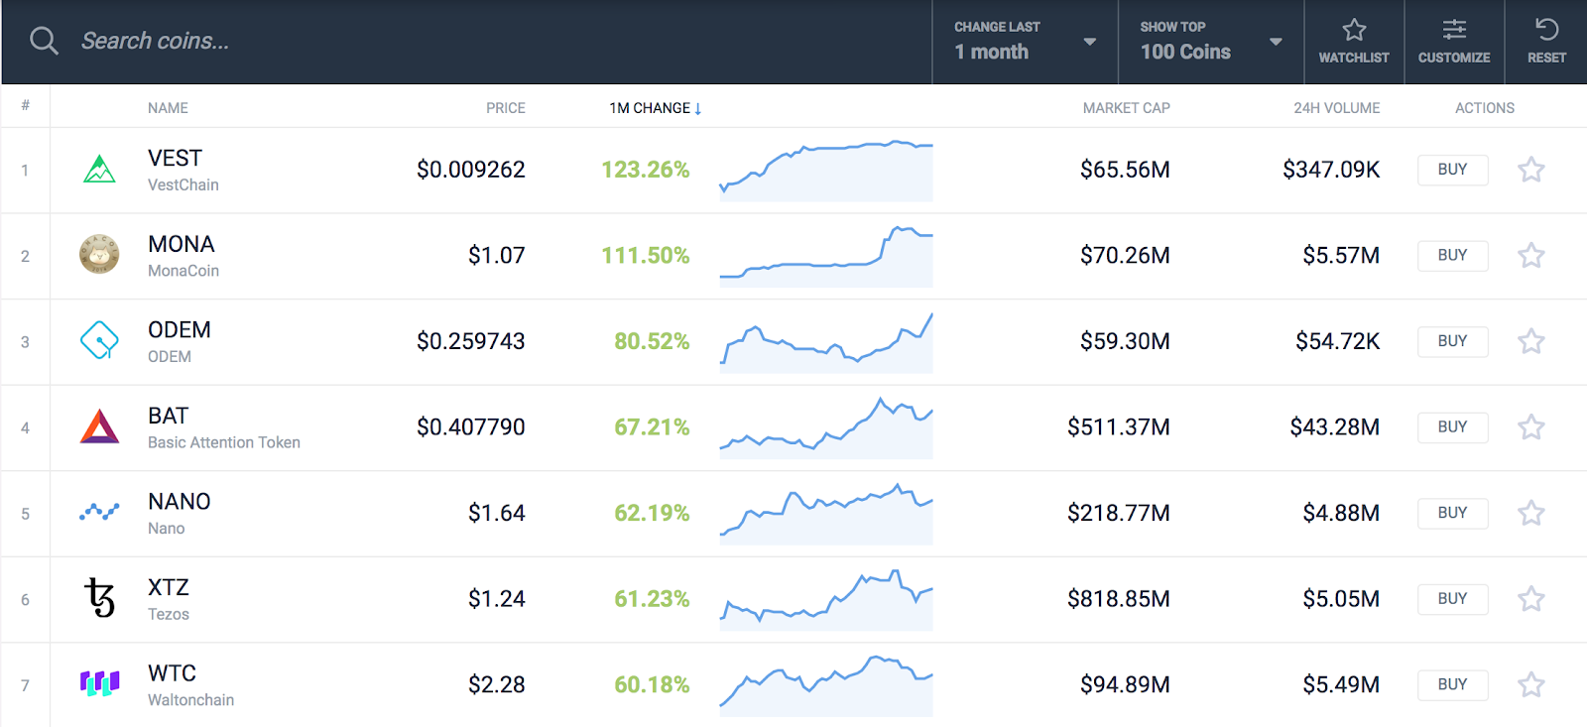This screenshot has height=727, width=1587.
Task: Click BUY for ODEM
Action: pos(1452,341)
